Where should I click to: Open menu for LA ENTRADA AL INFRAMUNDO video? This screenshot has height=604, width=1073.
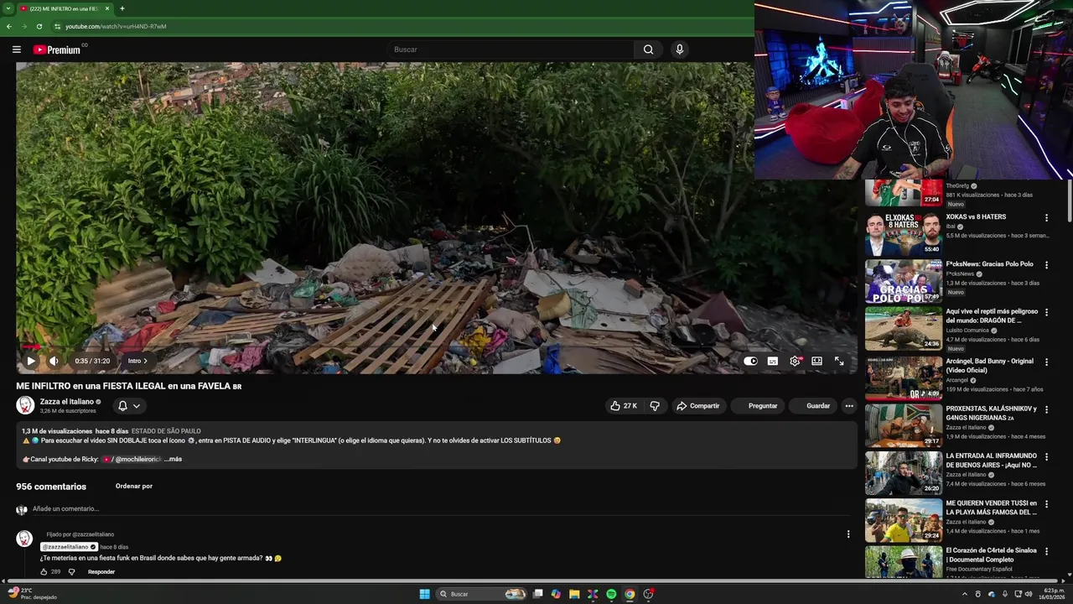point(1046,457)
